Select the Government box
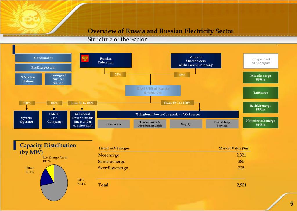Viewport: 297px width, 211px height. tap(43, 58)
